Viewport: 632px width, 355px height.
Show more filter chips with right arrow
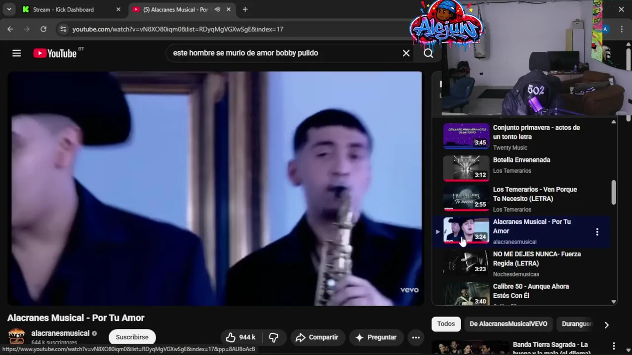[x=606, y=324]
